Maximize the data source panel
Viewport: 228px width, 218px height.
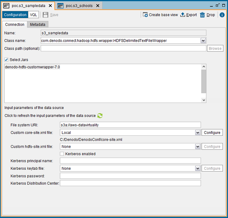223,5
